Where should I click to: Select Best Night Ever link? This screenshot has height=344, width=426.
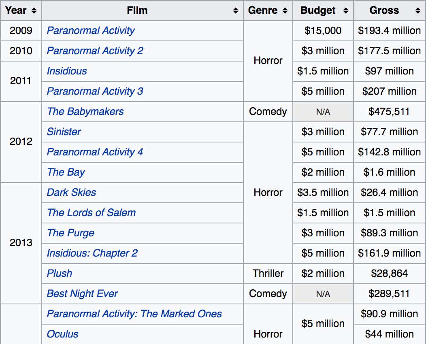point(82,294)
